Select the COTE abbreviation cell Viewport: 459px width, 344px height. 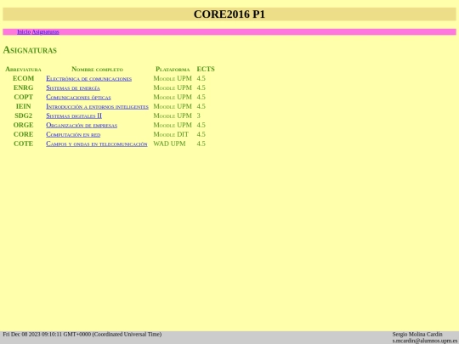click(x=23, y=144)
